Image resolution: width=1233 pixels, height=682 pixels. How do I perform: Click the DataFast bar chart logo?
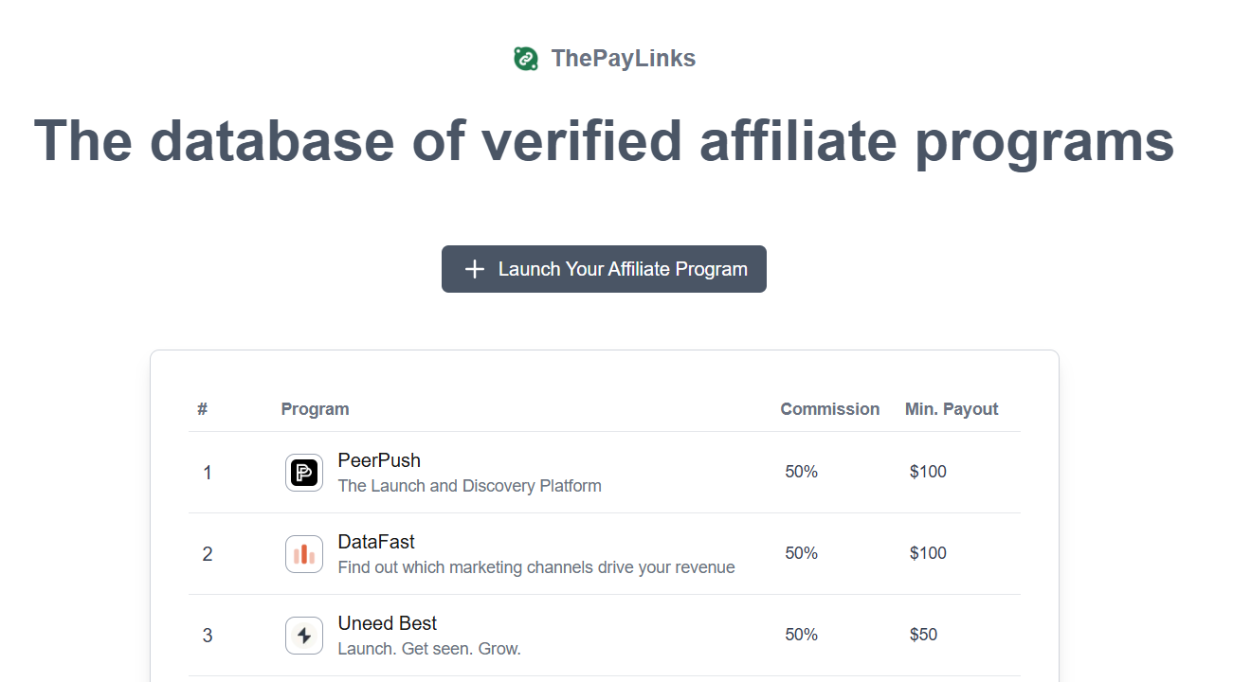coord(304,554)
